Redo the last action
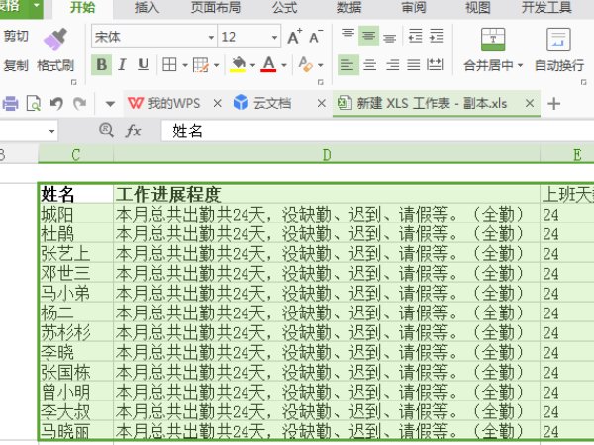The height and width of the screenshot is (445, 594). [79, 103]
